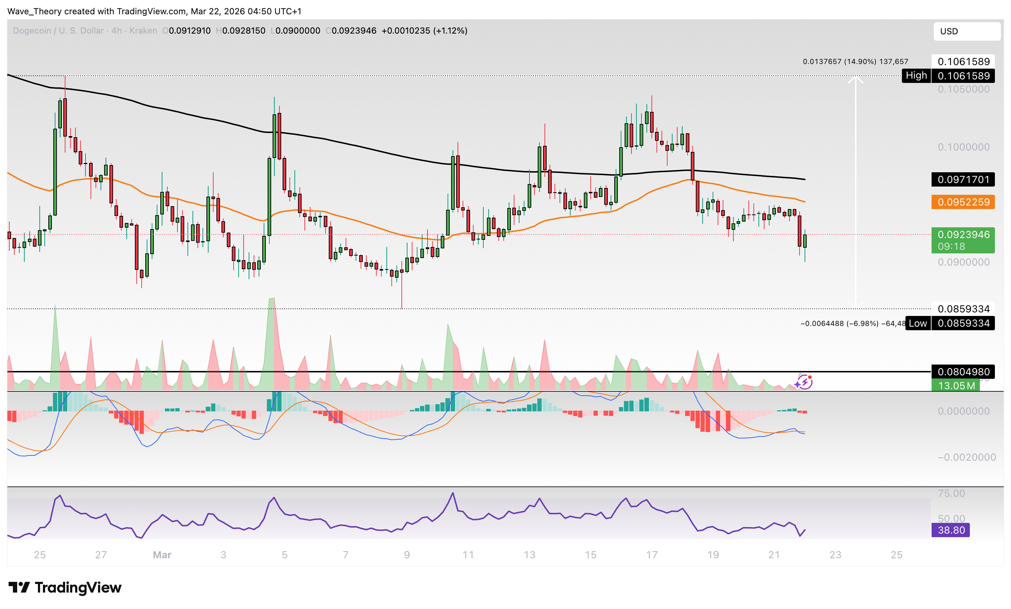
Task: Click the purple RSI 38.80 value label
Action: [x=950, y=530]
